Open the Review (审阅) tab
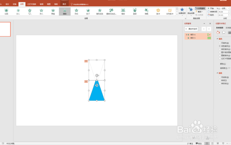 tap(42, 4)
